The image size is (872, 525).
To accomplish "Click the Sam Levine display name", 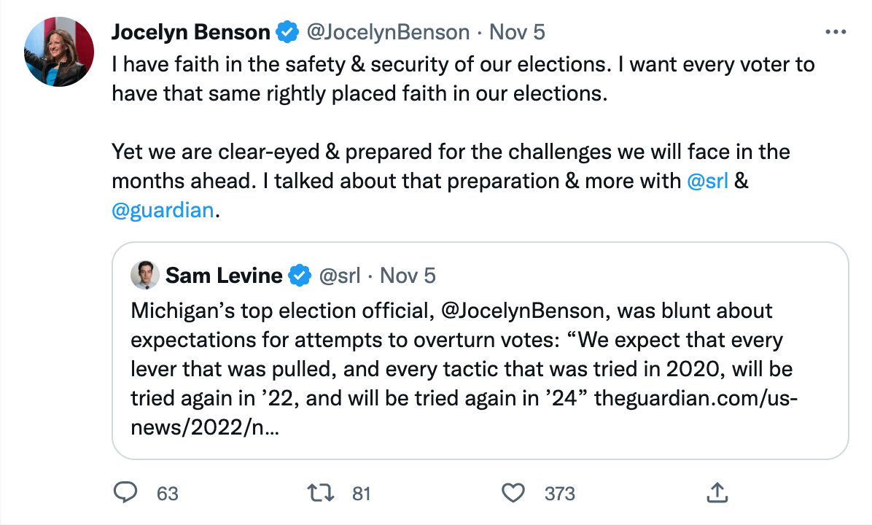I will tap(224, 276).
